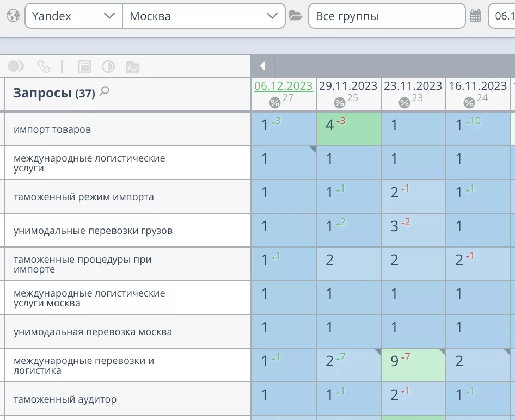The width and height of the screenshot is (515, 420).
Task: Click the импорт товаров query row
Action: [x=52, y=129]
